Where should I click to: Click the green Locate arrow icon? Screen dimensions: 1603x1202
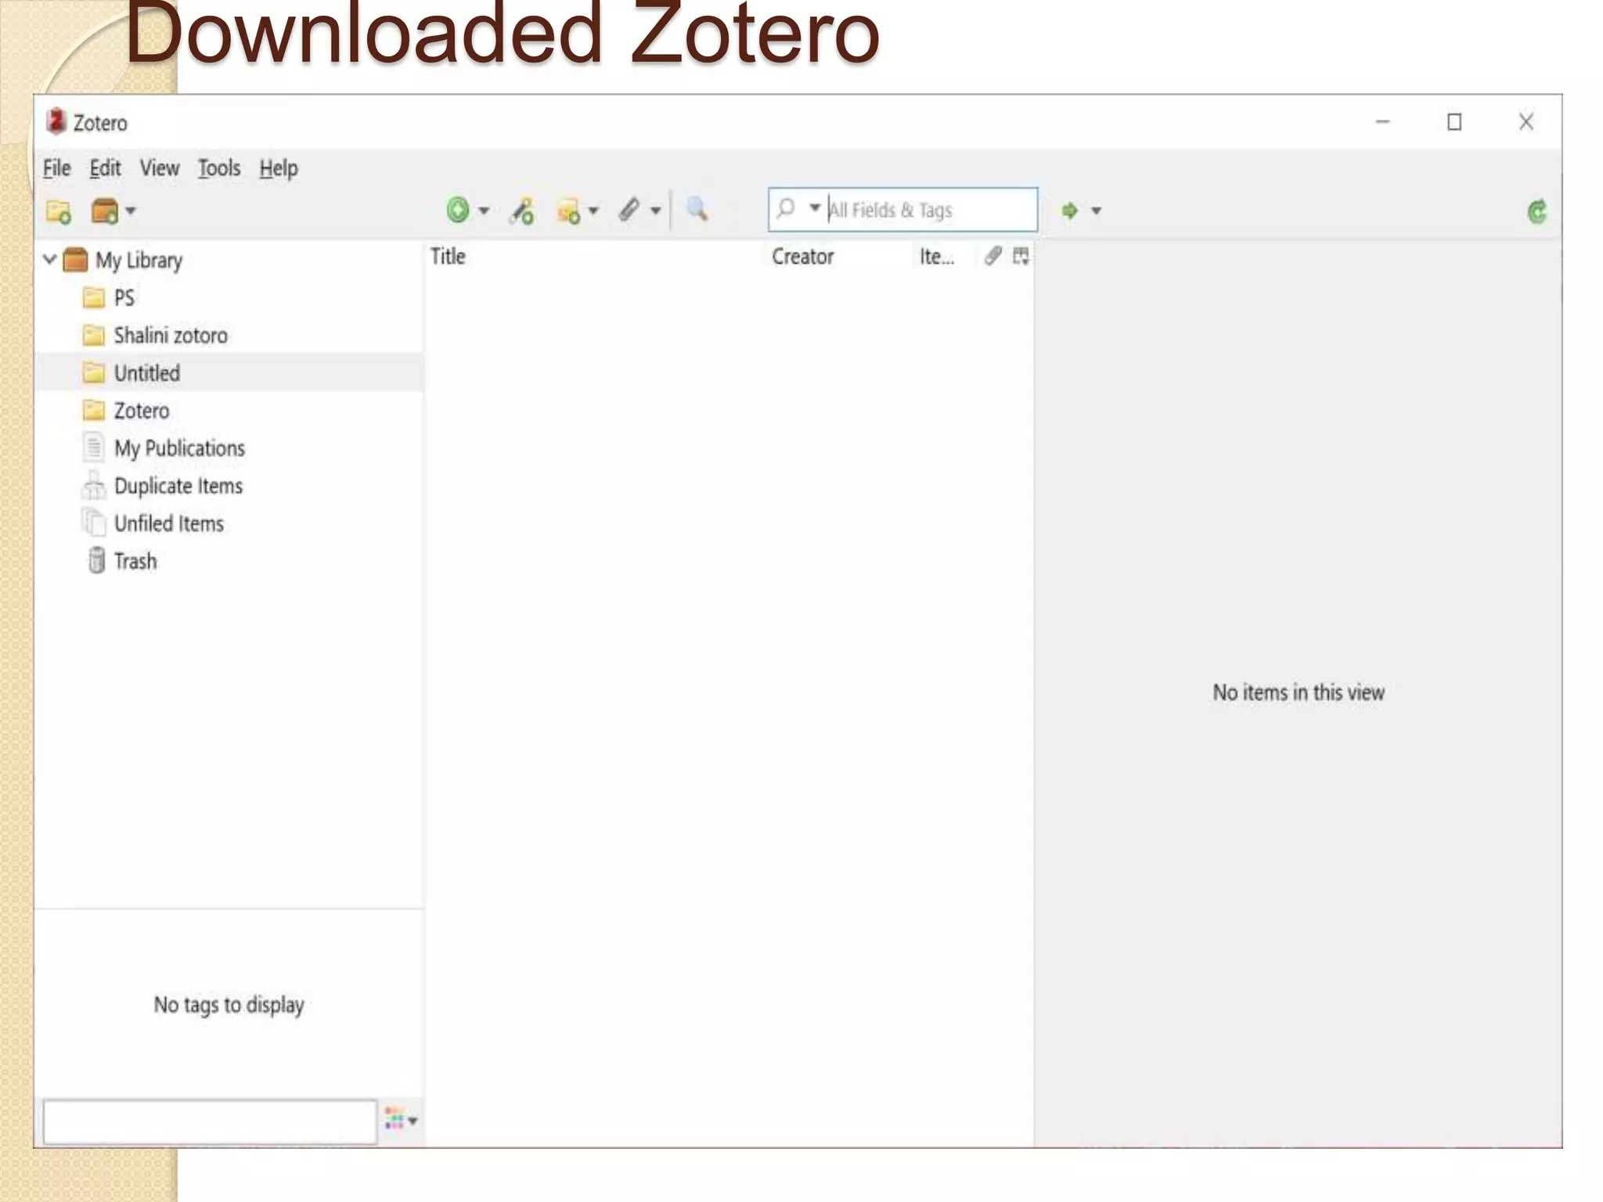tap(1069, 211)
